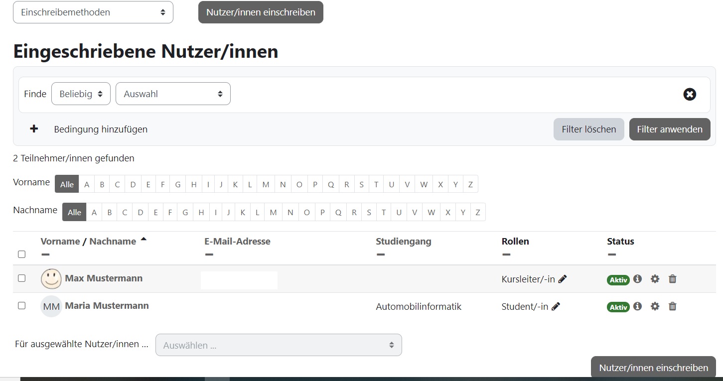Clear the filter row with the X icon

point(690,94)
